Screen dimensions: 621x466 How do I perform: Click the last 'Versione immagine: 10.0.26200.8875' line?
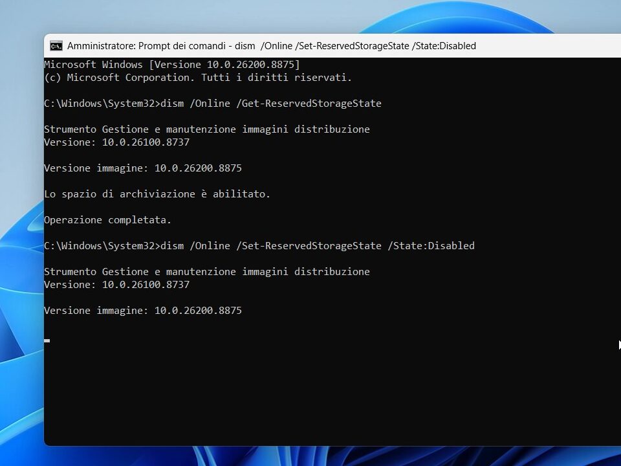pos(142,311)
